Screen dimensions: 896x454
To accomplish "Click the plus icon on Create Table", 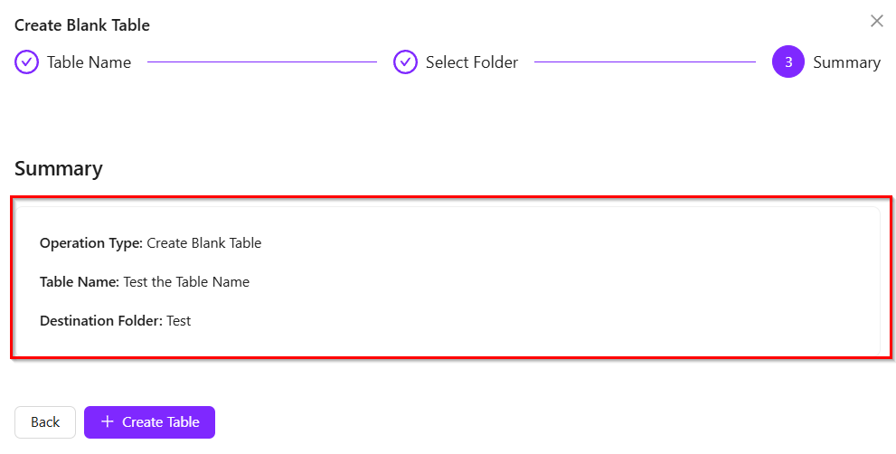I will [x=108, y=422].
